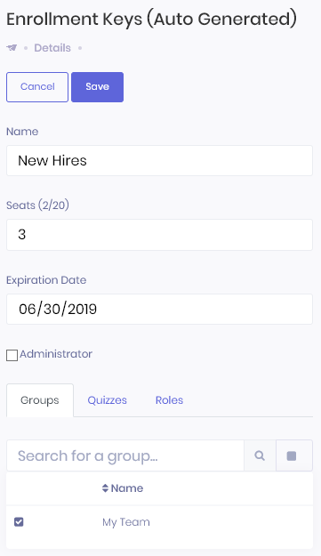Switch to the Quizzes tab

point(107,400)
